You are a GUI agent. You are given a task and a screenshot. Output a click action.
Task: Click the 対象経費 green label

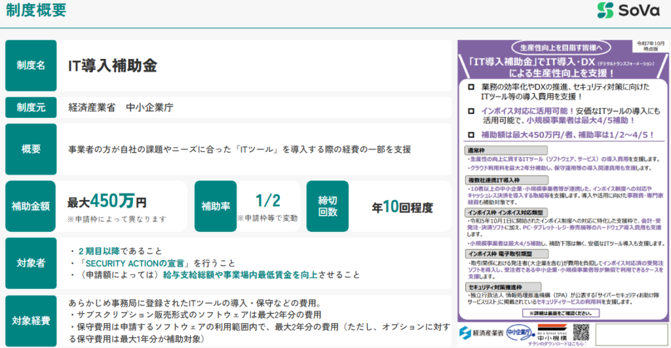[x=31, y=321]
